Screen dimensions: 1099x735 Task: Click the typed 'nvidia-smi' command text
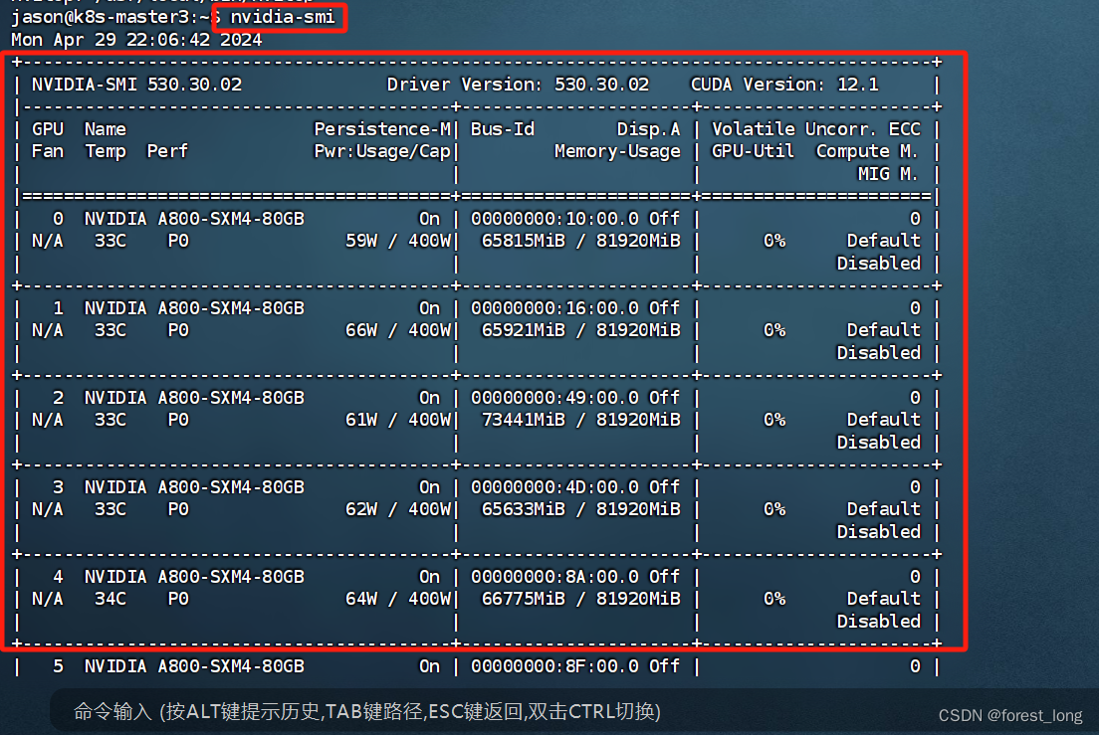click(x=283, y=17)
